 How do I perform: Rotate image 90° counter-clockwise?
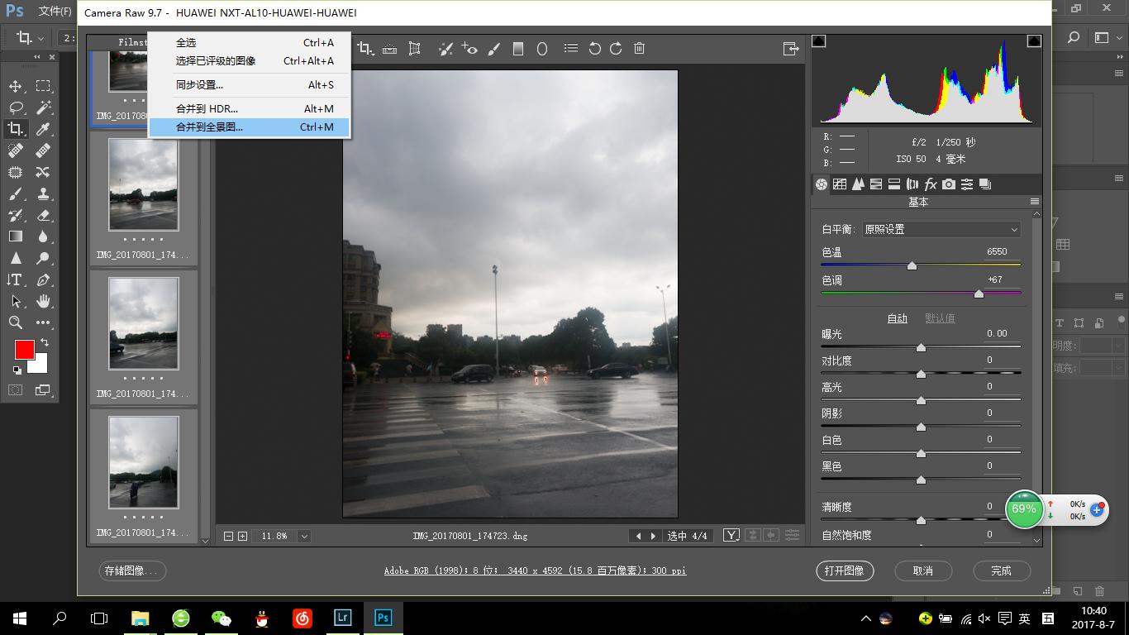click(594, 49)
